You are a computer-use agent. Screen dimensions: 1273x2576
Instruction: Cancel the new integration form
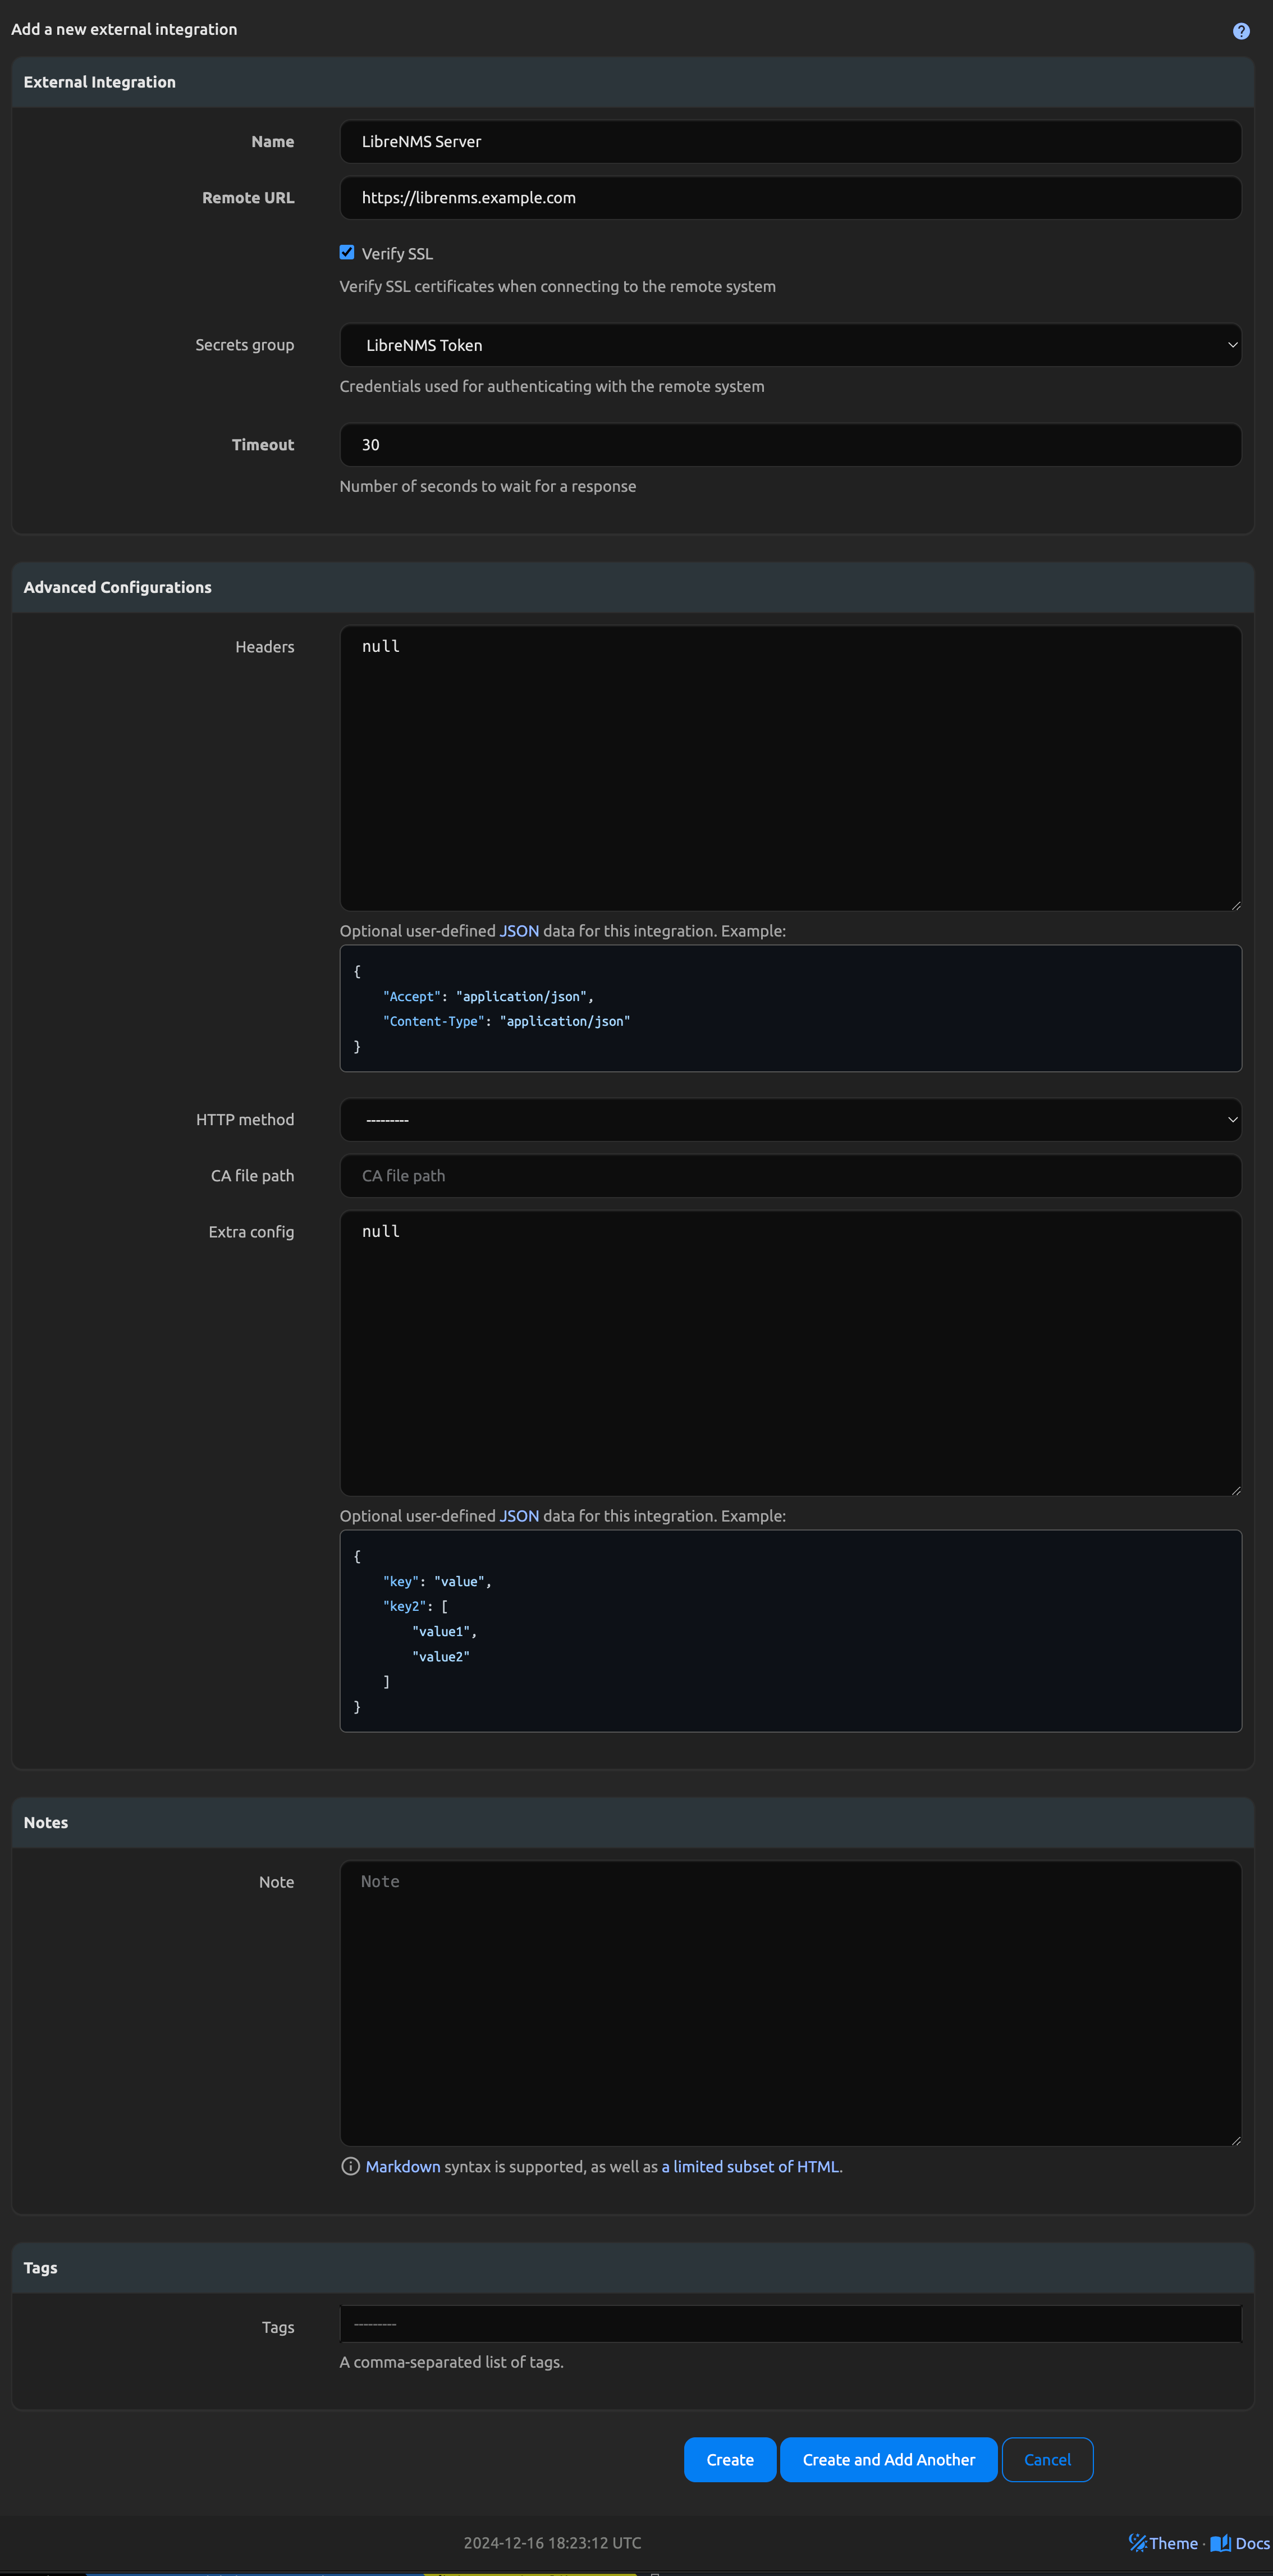click(x=1047, y=2459)
